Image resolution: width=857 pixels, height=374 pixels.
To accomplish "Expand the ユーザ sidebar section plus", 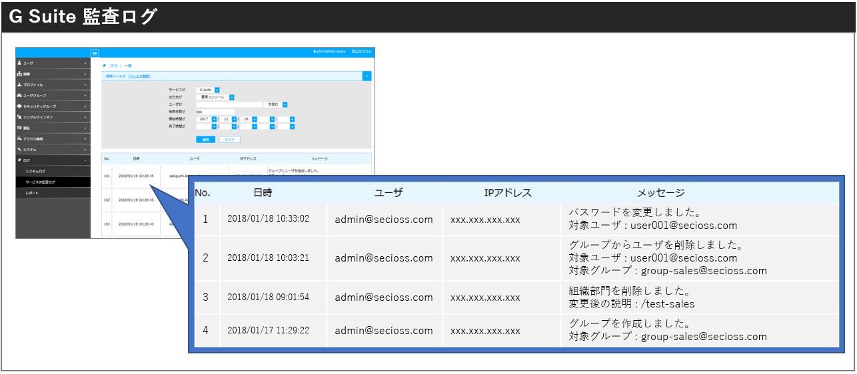I will tap(85, 63).
